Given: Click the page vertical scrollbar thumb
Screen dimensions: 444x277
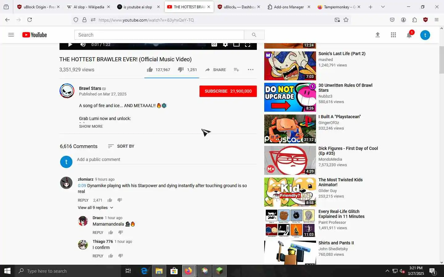Looking at the screenshot, I should pos(442,60).
